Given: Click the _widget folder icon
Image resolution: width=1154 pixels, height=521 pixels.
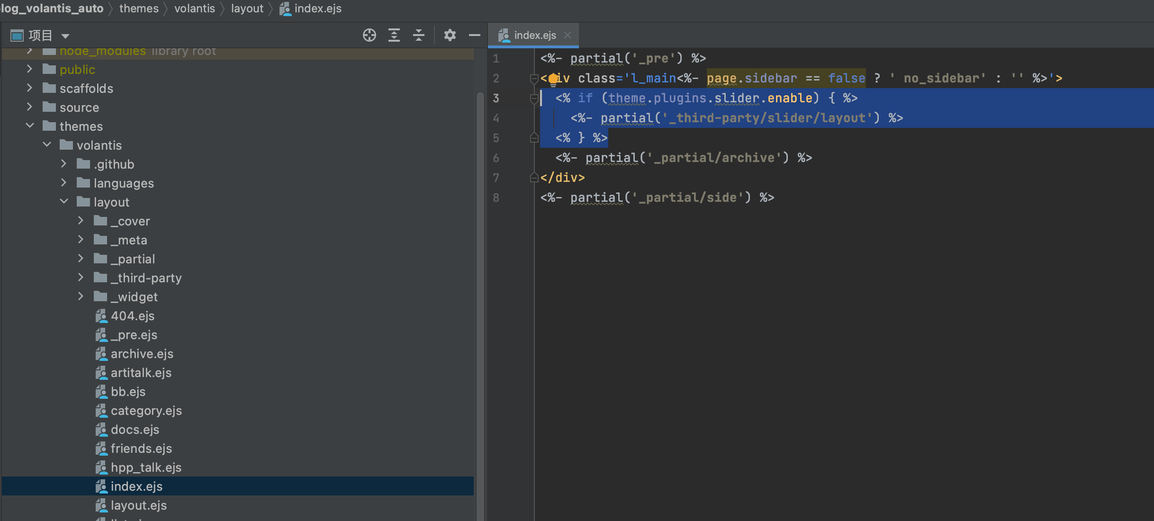Looking at the screenshot, I should pos(100,296).
